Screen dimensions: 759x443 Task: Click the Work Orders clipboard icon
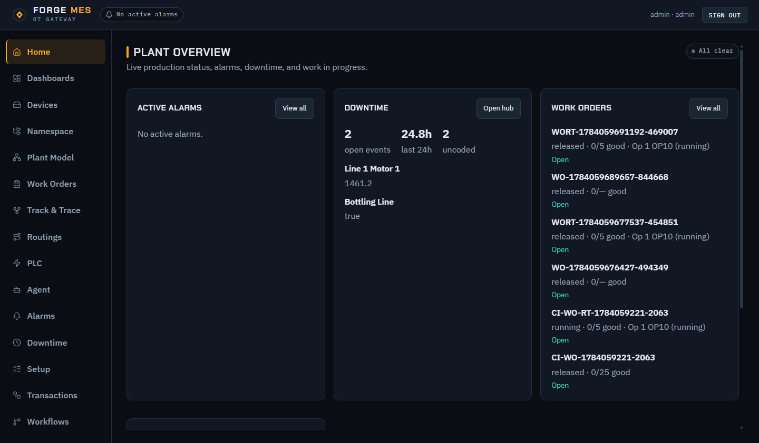pyautogui.click(x=17, y=184)
